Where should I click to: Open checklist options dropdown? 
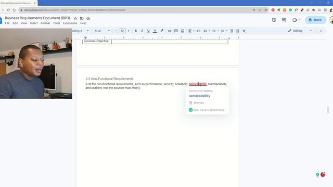[207, 31]
